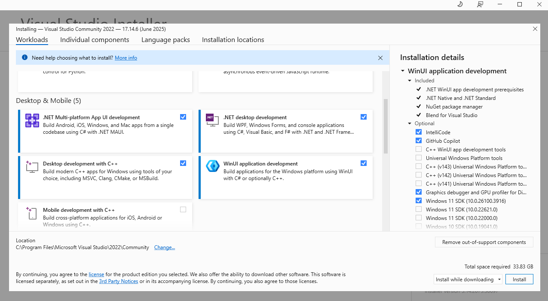548x301 pixels.
Task: Uncheck .NET Multi-platform App UI development workload
Action: pyautogui.click(x=183, y=117)
